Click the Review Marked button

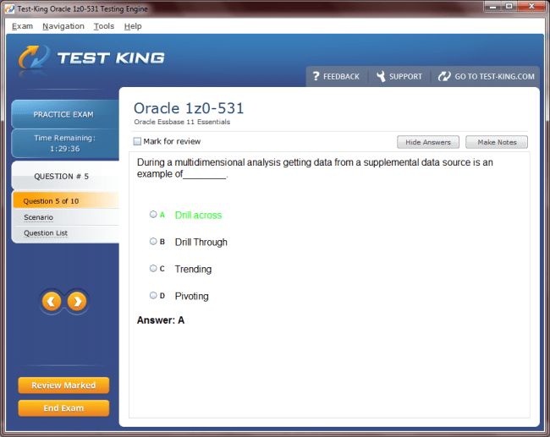[x=63, y=385]
